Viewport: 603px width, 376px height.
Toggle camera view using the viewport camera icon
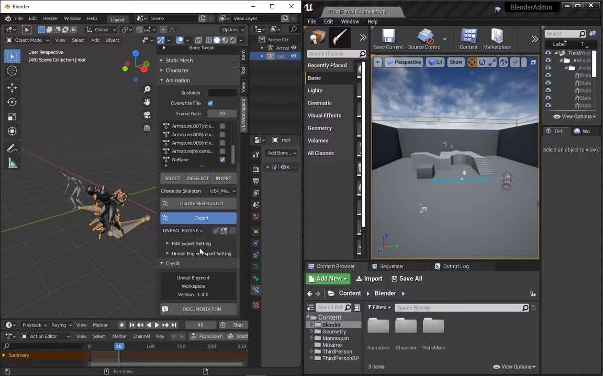tap(147, 115)
